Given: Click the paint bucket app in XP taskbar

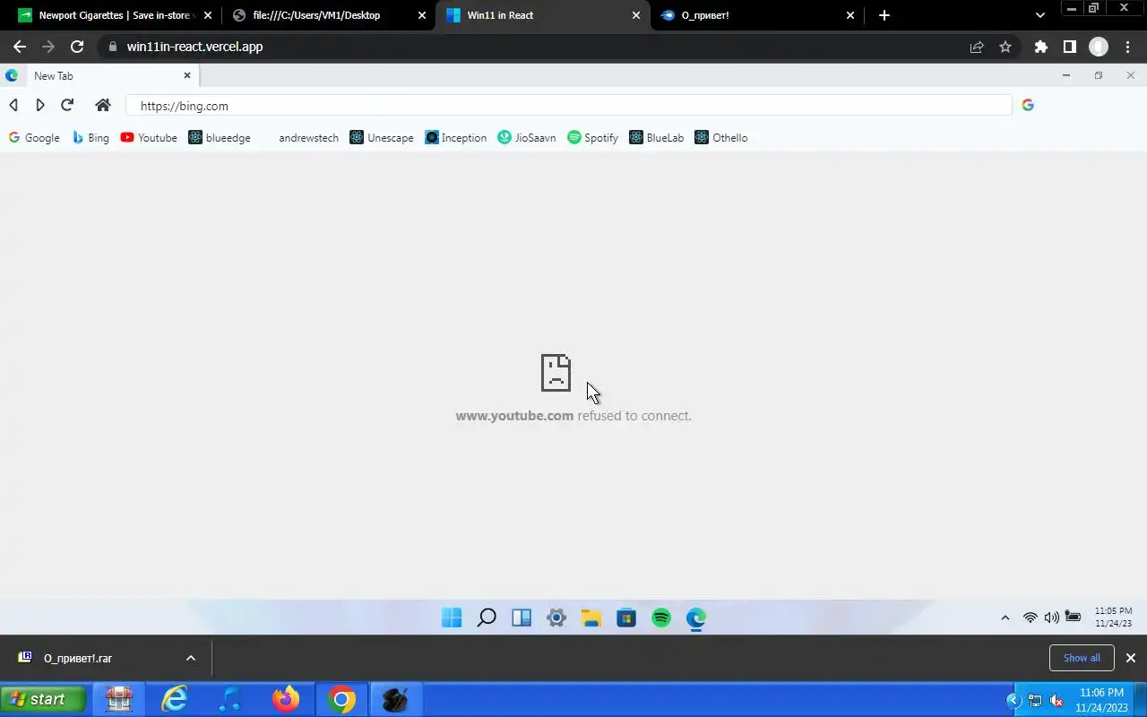Looking at the screenshot, I should (x=395, y=699).
